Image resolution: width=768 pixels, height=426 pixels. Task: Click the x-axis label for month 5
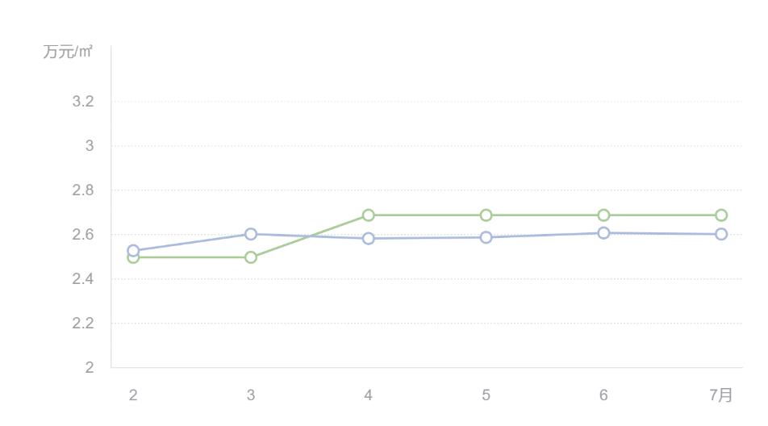click(486, 395)
